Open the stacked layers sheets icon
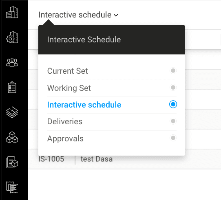 12,112
